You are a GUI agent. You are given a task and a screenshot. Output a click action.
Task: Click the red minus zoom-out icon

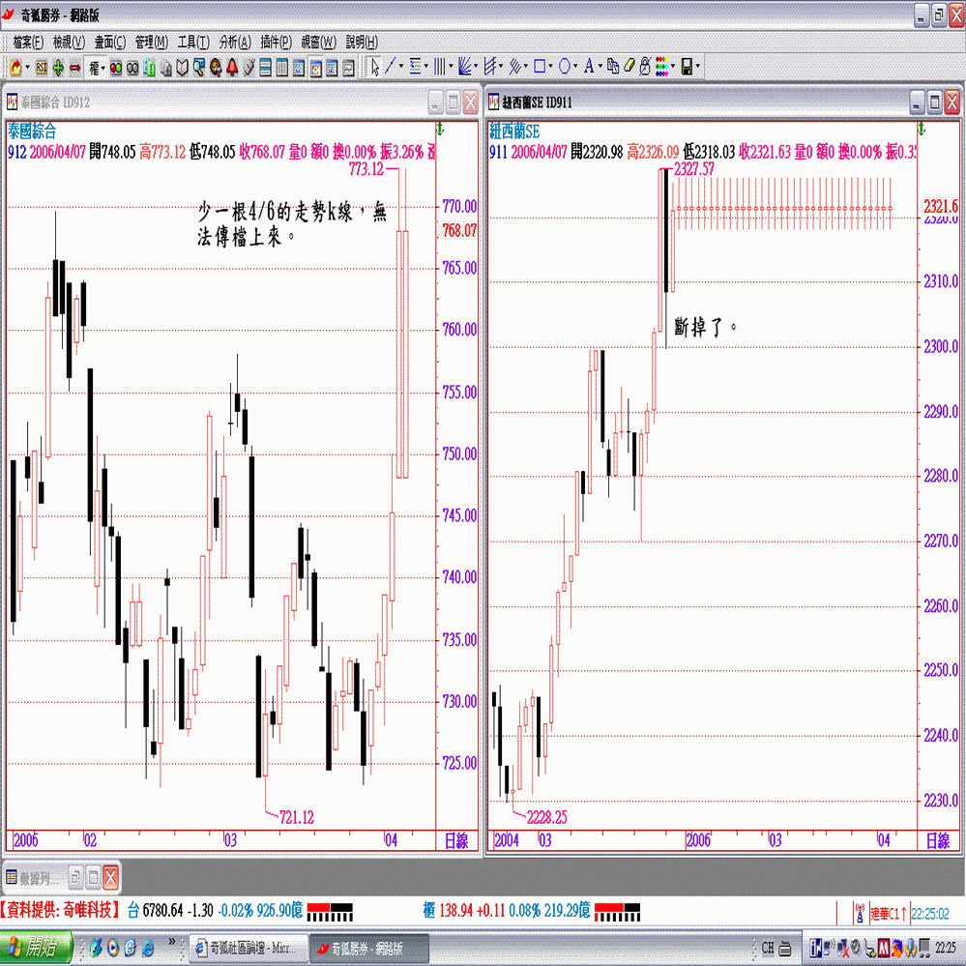[74, 67]
